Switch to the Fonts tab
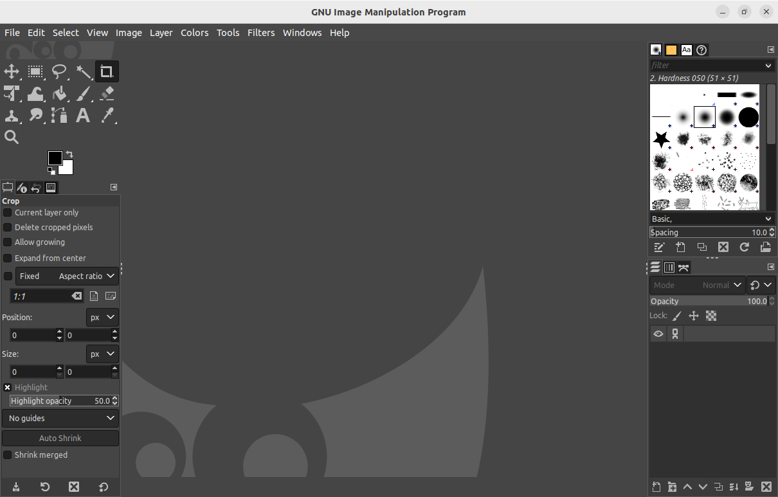778x497 pixels. [687, 50]
